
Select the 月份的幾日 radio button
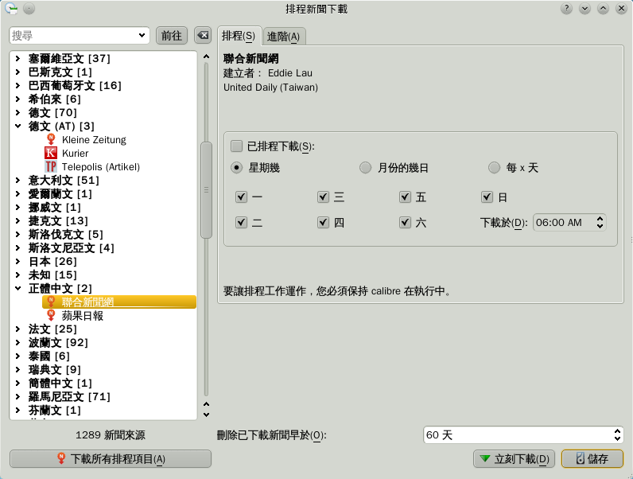365,168
